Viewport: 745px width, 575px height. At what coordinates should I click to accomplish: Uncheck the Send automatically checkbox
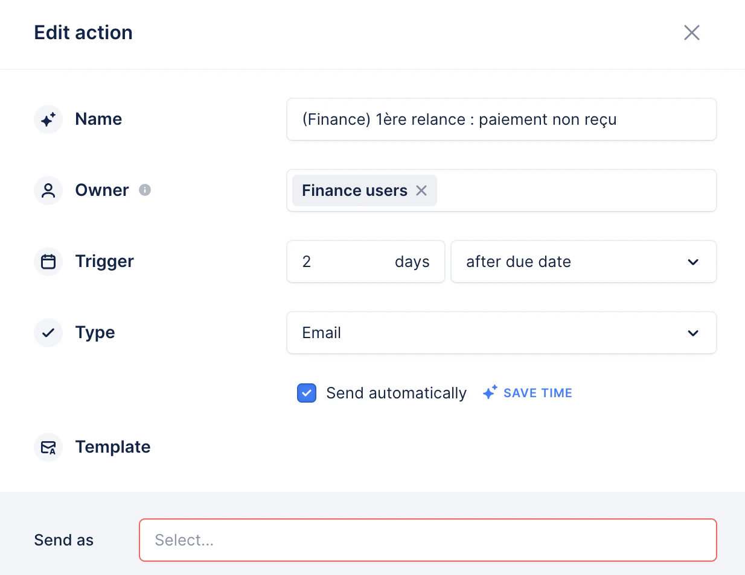[x=307, y=393]
